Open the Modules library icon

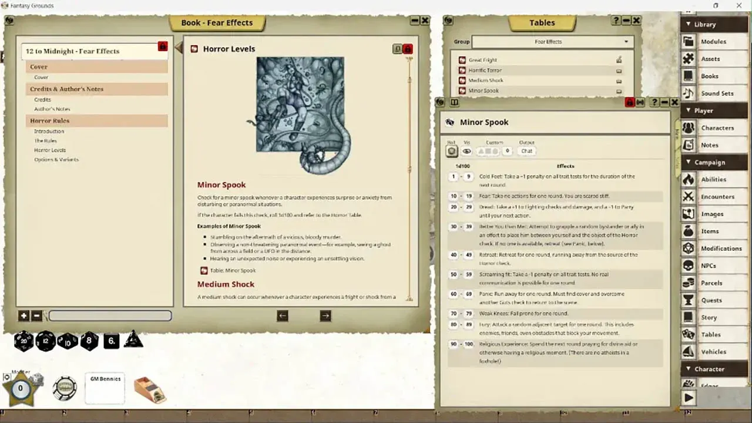[x=688, y=42]
